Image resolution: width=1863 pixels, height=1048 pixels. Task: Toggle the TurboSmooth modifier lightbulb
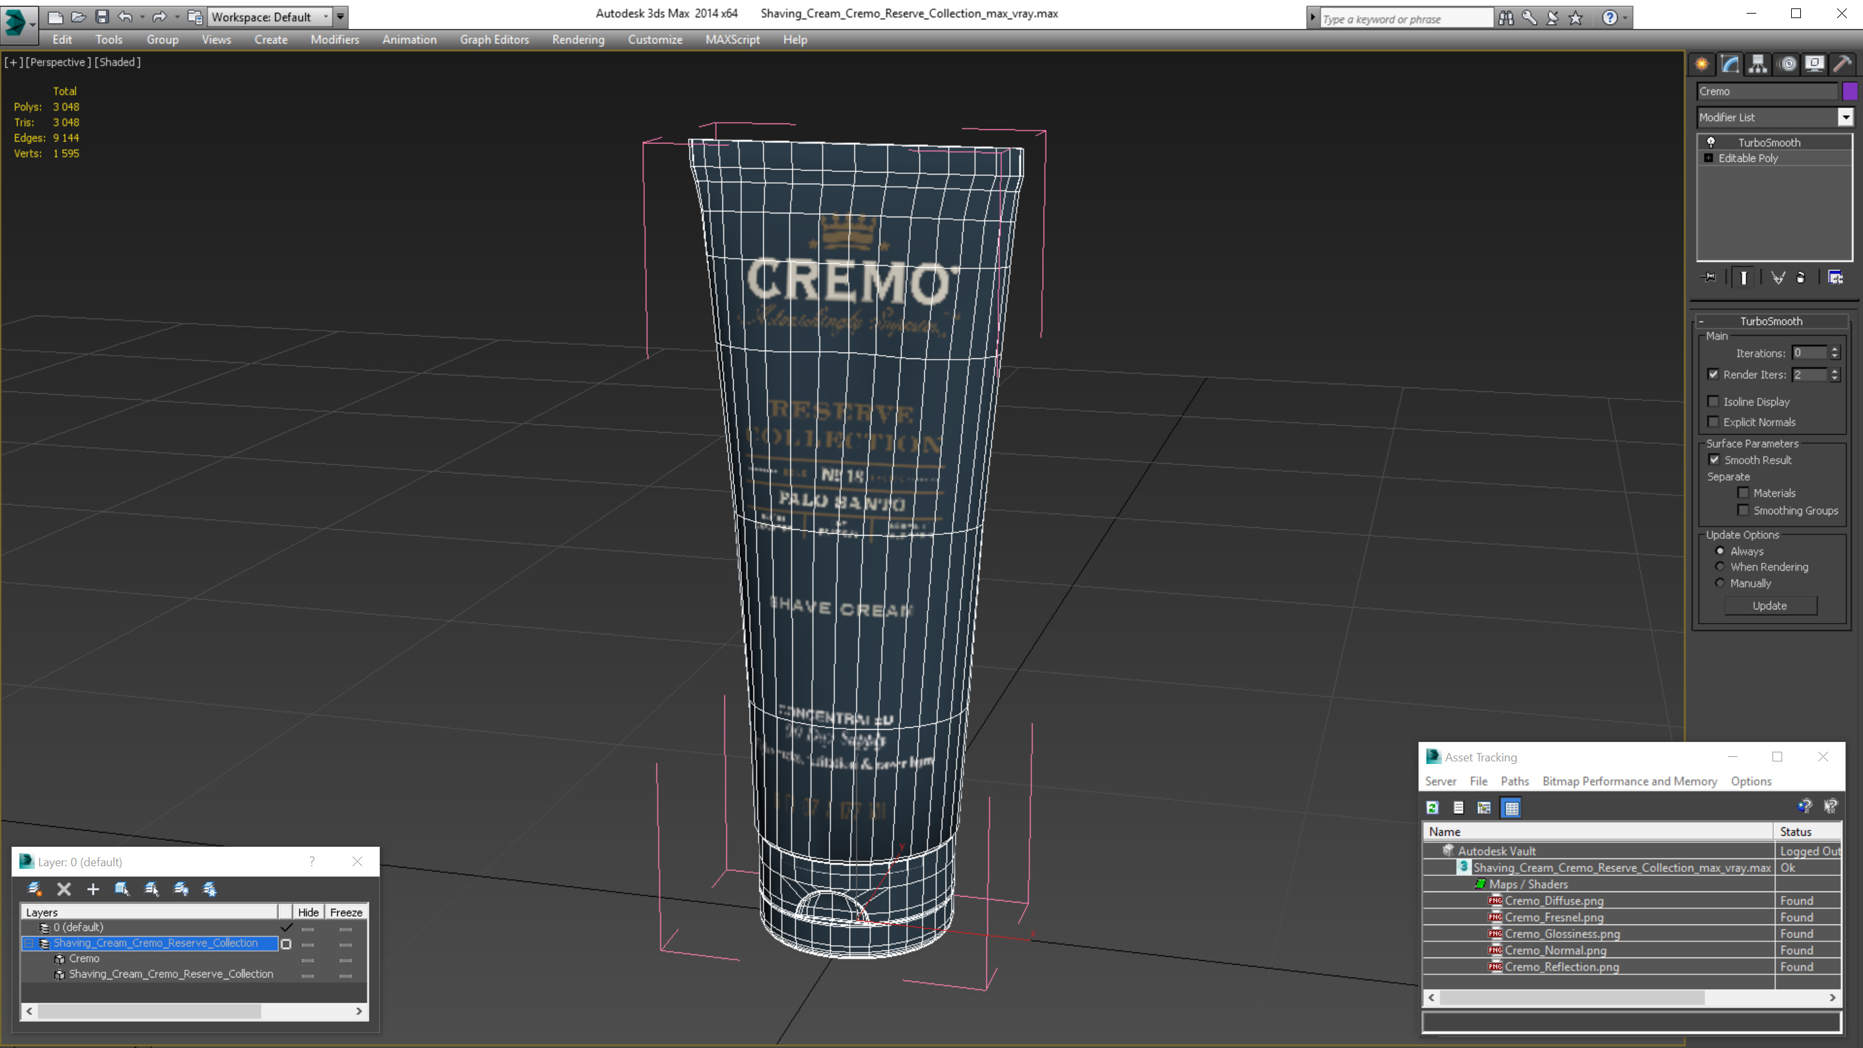pyautogui.click(x=1711, y=142)
